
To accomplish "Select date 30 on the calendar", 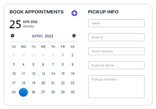I will pyautogui.click(x=73, y=92).
